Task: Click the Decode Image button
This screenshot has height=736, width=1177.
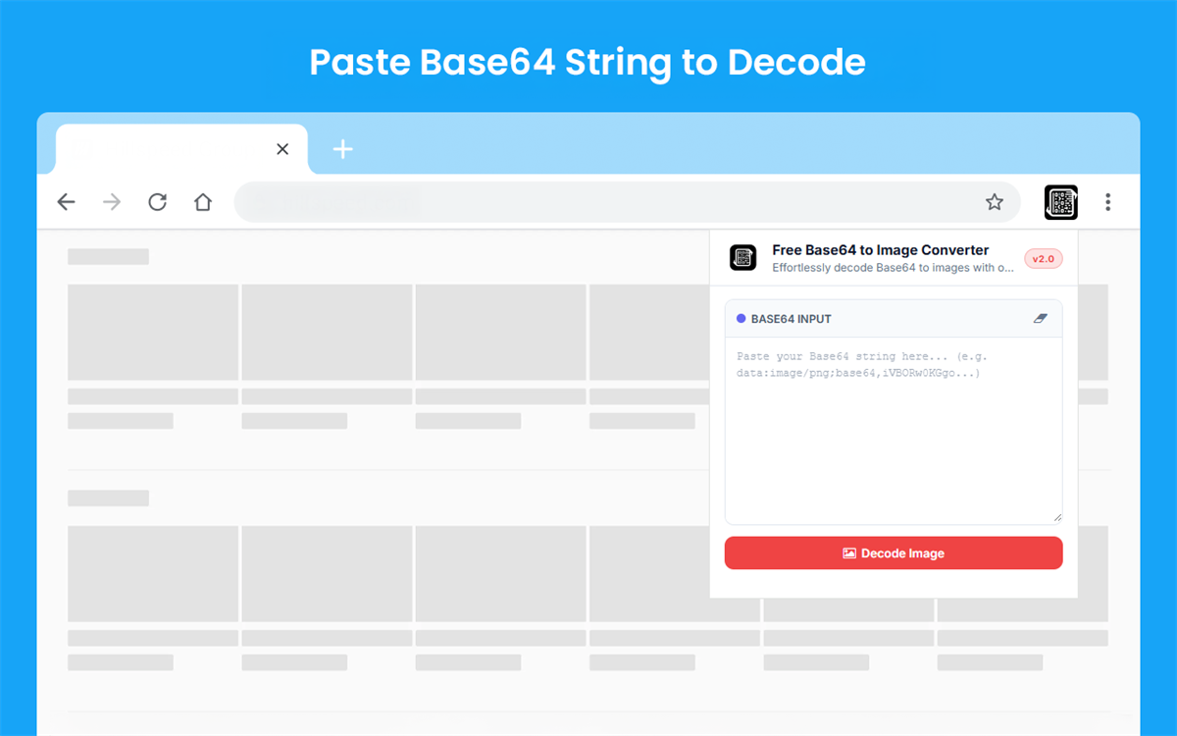Action: coord(894,552)
